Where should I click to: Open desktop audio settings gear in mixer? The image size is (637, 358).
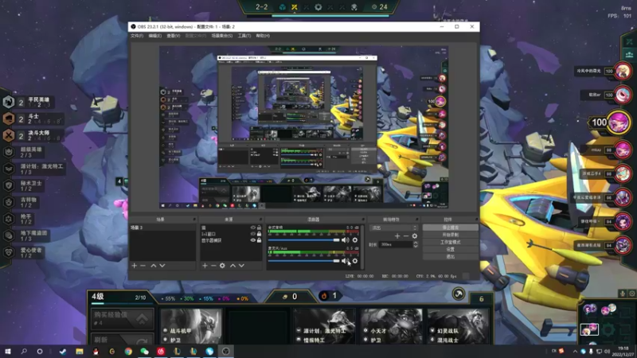click(355, 240)
